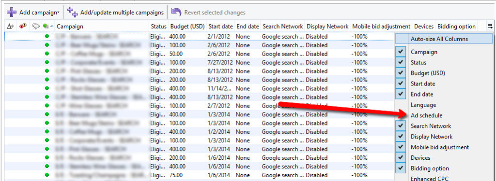
Task: Sort by the error warning column icon
Action: 23,27
